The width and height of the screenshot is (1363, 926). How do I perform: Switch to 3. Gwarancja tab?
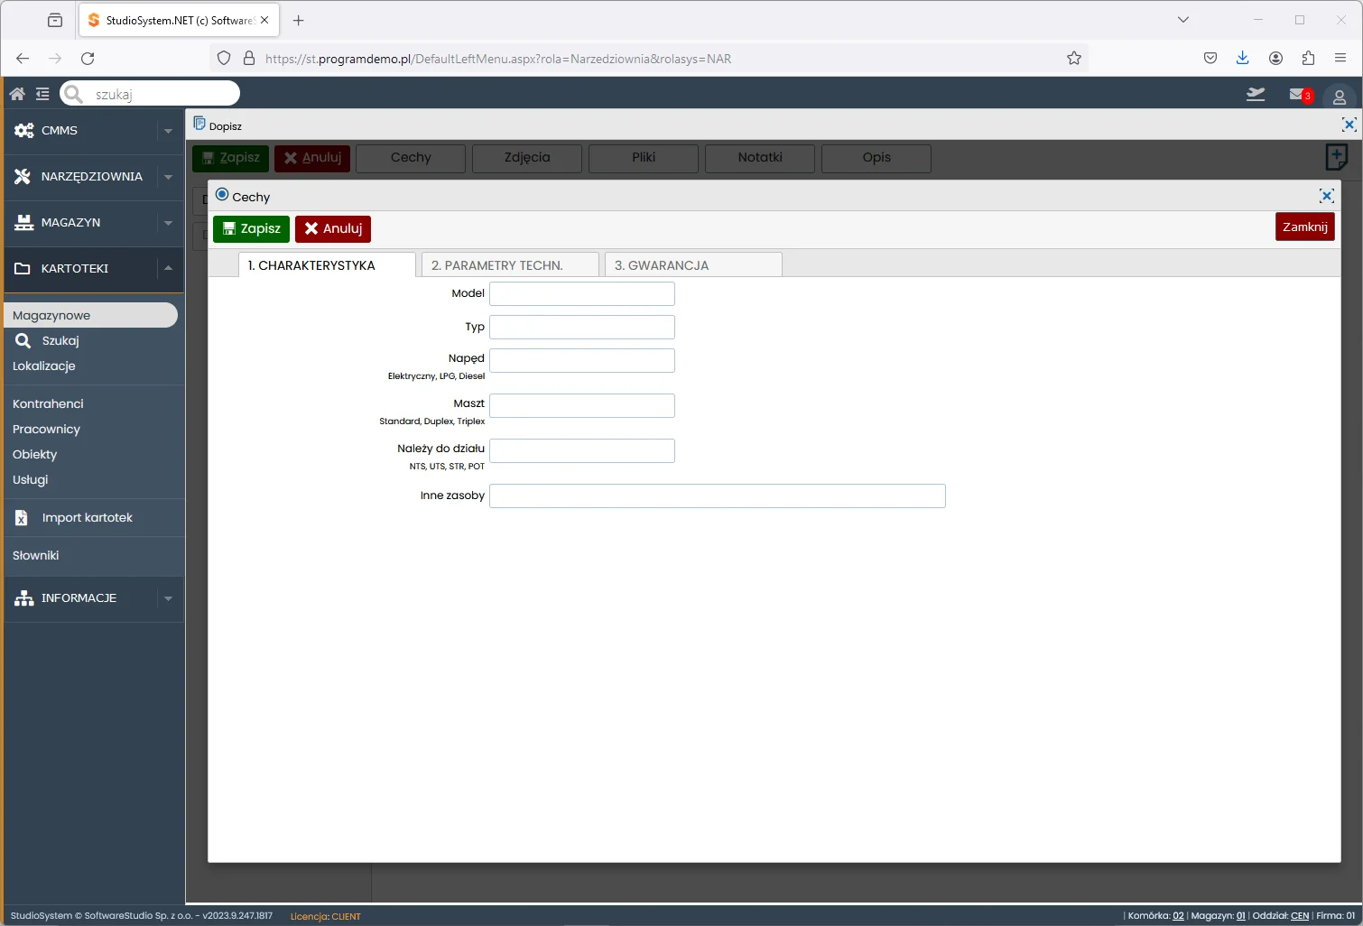click(x=693, y=265)
